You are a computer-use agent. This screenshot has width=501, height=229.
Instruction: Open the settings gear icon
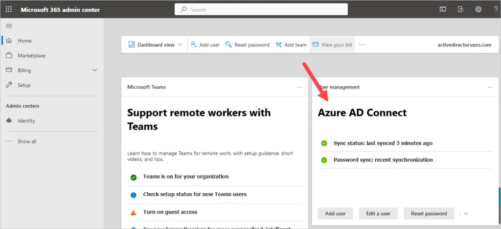pos(478,9)
